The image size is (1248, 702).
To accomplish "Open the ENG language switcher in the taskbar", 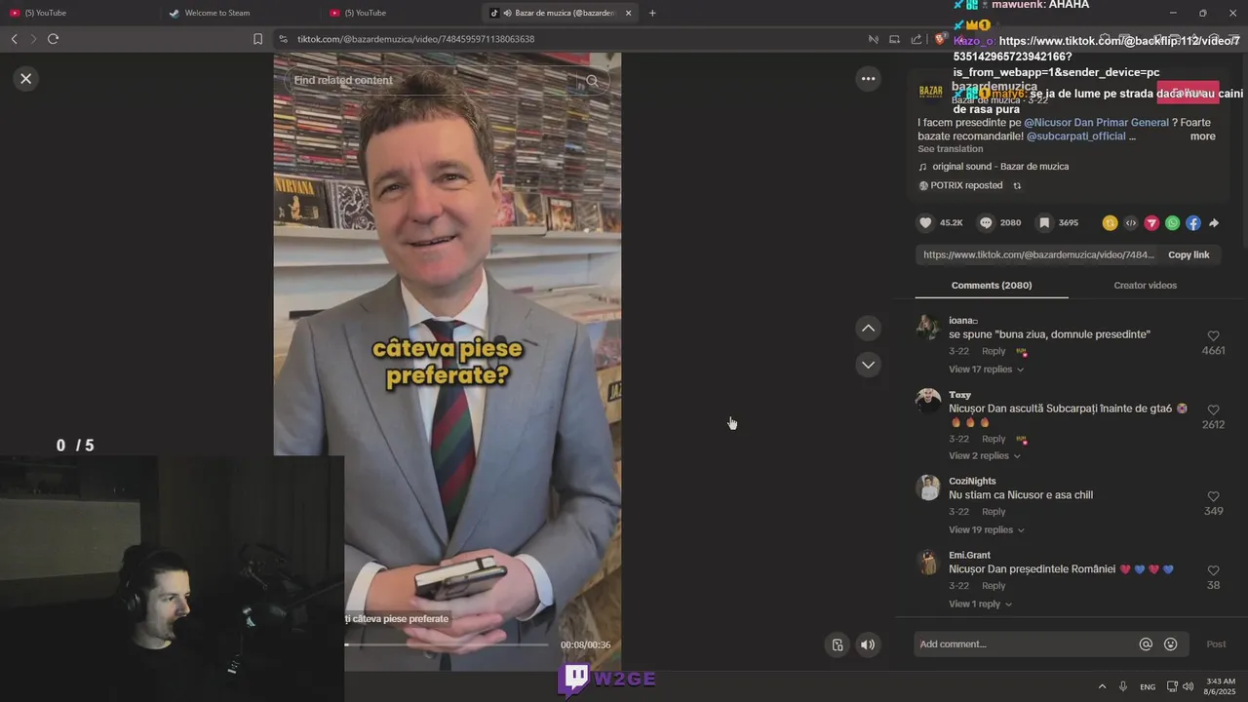I will pos(1148,686).
